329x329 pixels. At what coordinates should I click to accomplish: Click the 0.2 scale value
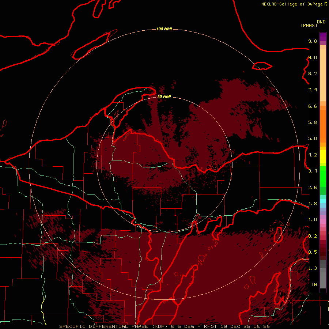click(x=313, y=236)
